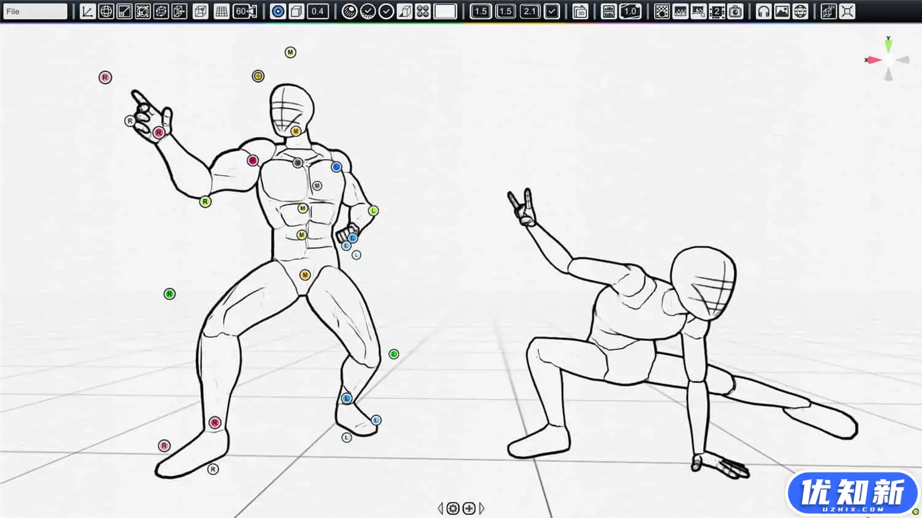
Task: Select green L marker beside left knee
Action: click(394, 354)
